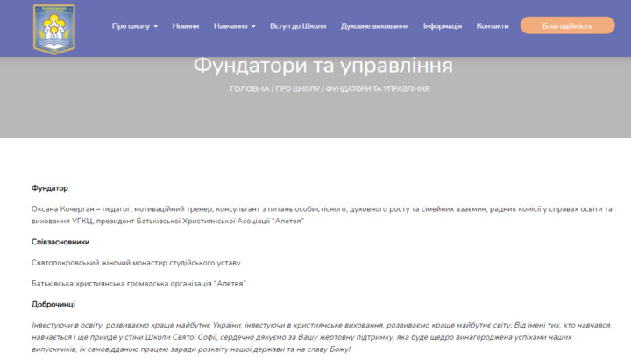Click the ГОЛОВНА breadcrumb link
Image resolution: width=631 pixels, height=360 pixels.
249,89
